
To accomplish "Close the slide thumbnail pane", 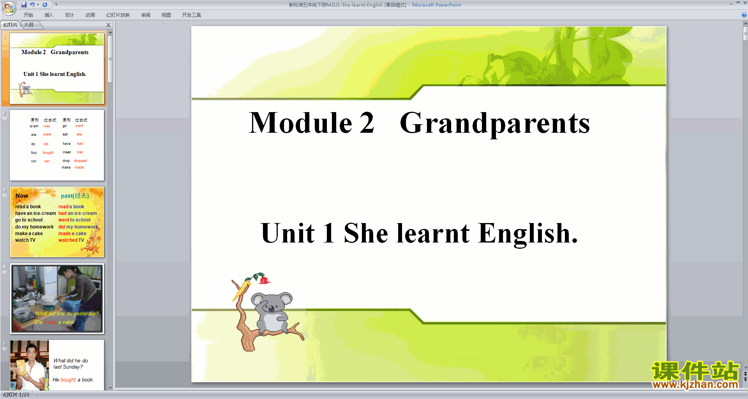I will point(109,25).
